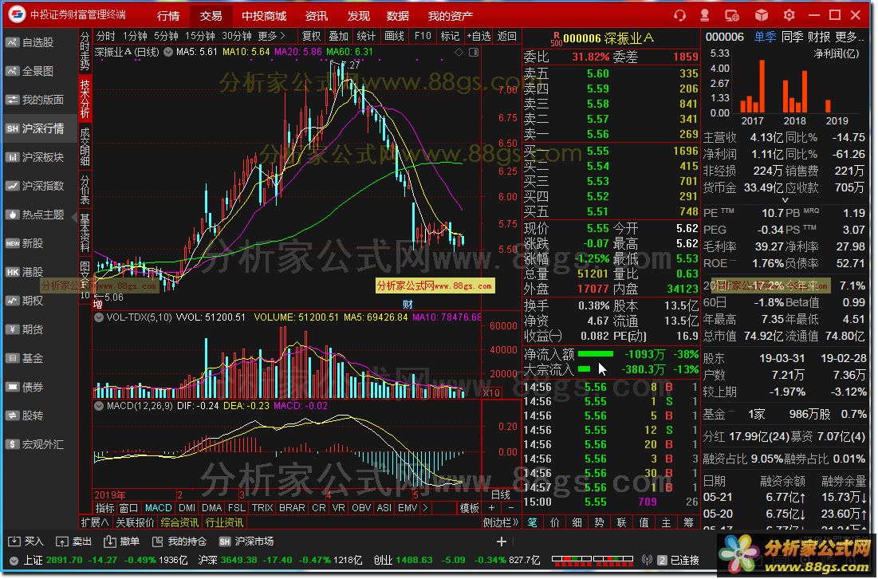Click the app logo in top-left corner
This screenshot has height=579, width=878.
point(17,14)
